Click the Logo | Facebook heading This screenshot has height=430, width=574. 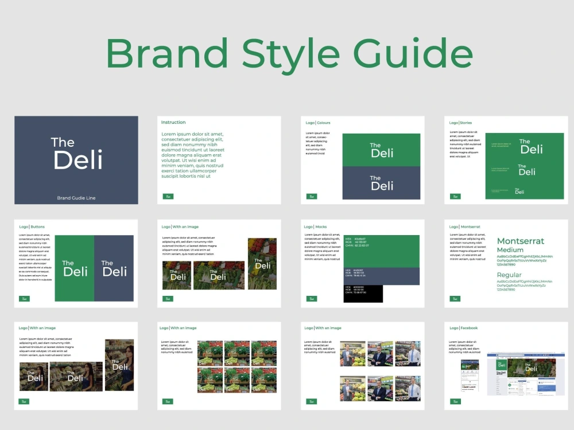pyautogui.click(x=464, y=327)
